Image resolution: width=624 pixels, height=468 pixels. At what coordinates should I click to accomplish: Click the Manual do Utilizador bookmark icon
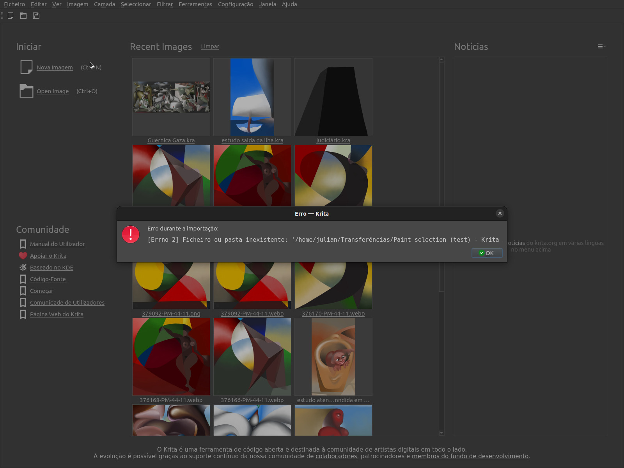point(23,244)
